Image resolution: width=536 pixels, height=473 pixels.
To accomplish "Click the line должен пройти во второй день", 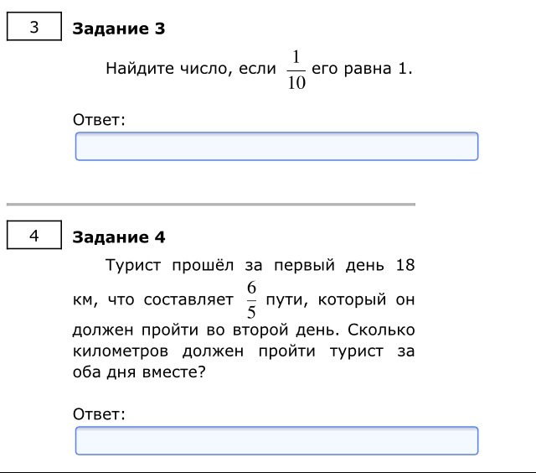I will point(205,330).
